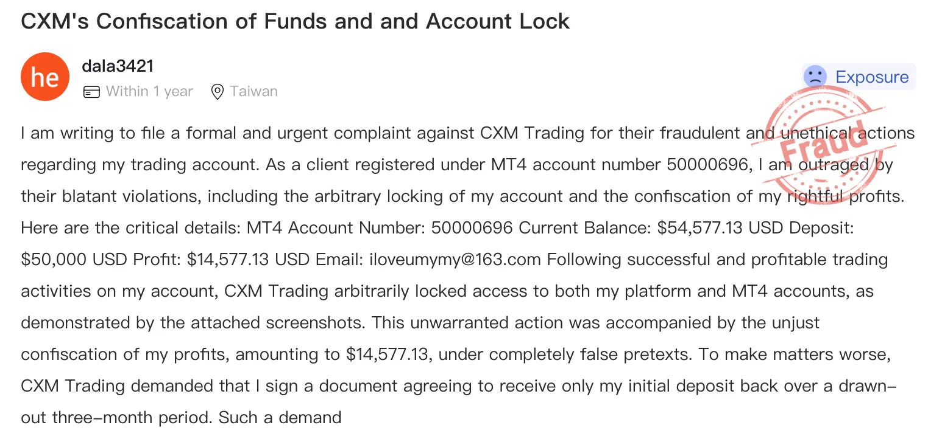Click the $50,000 USD deposit amount
Image resolution: width=942 pixels, height=439 pixels.
pyautogui.click(x=73, y=260)
